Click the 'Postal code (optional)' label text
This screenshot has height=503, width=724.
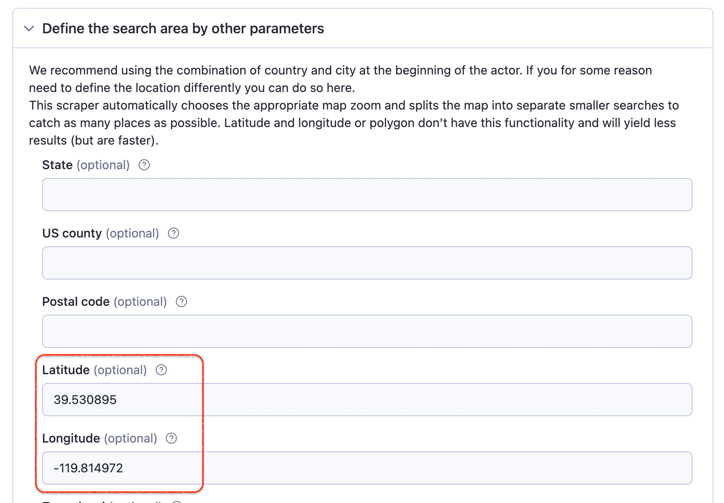[x=105, y=301]
